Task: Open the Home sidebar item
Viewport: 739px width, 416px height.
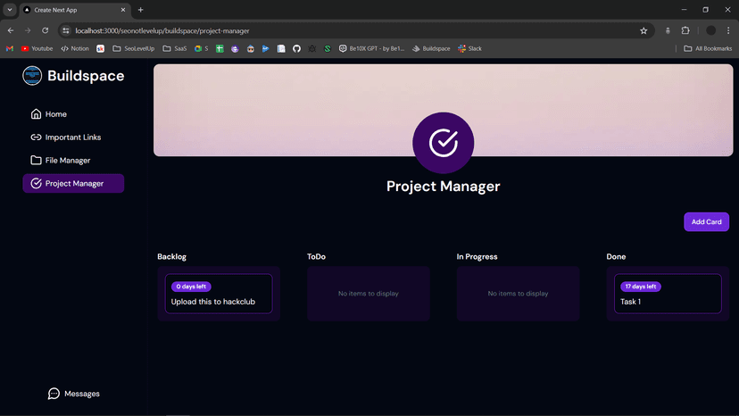Action: (x=73, y=114)
